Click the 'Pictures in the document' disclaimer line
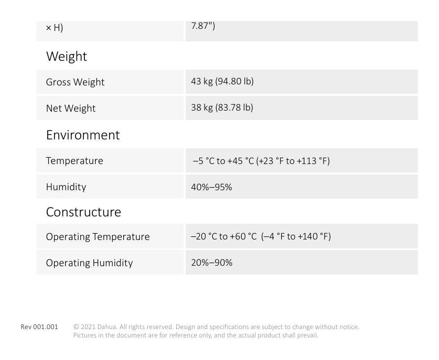 196,335
